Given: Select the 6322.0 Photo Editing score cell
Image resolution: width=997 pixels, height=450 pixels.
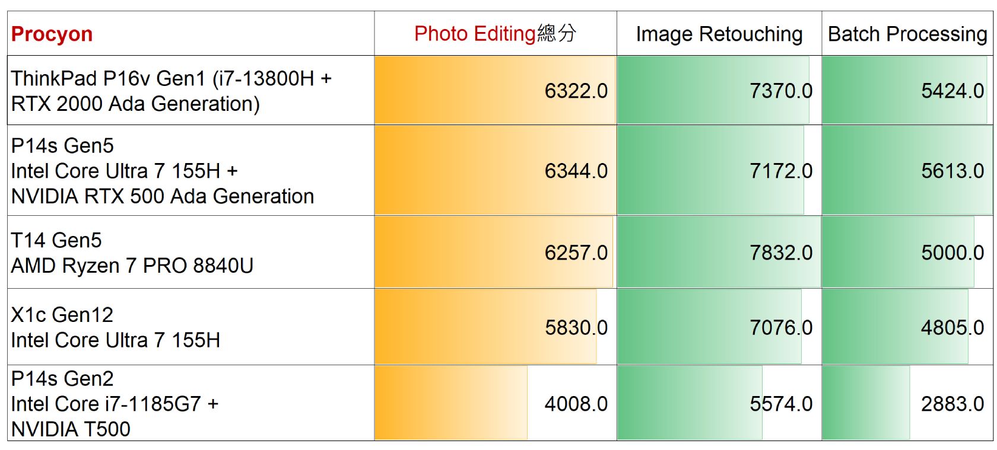Looking at the screenshot, I should point(496,91).
